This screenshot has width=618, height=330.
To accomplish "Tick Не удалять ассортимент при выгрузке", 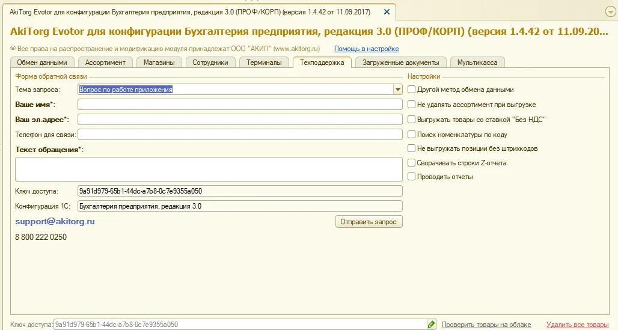I will (412, 105).
